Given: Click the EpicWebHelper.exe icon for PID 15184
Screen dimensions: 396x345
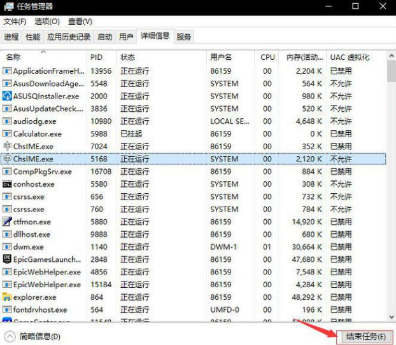Looking at the screenshot, I should click(x=7, y=285).
